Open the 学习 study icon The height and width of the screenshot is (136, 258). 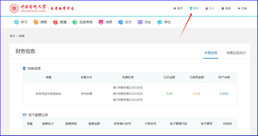(x=17, y=22)
